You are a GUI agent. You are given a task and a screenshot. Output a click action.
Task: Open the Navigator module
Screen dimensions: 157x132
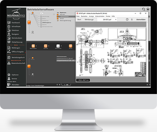(15, 34)
